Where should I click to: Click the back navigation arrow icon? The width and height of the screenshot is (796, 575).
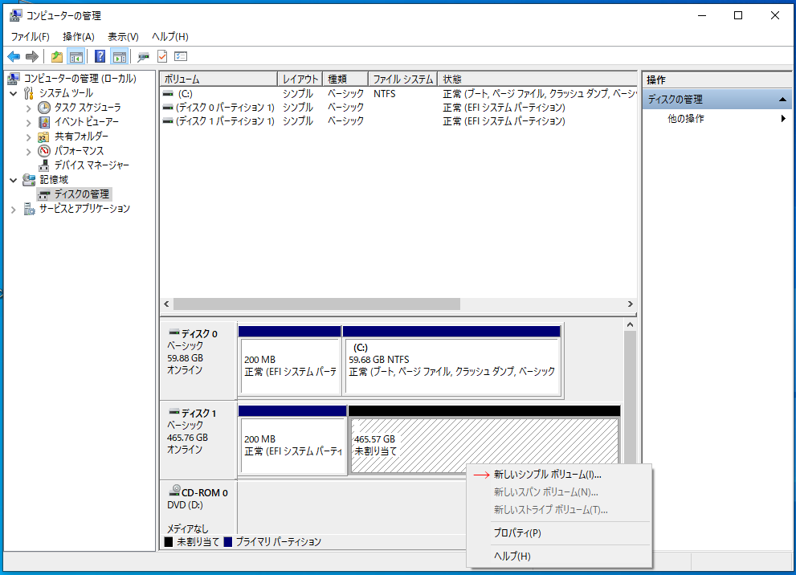[13, 56]
